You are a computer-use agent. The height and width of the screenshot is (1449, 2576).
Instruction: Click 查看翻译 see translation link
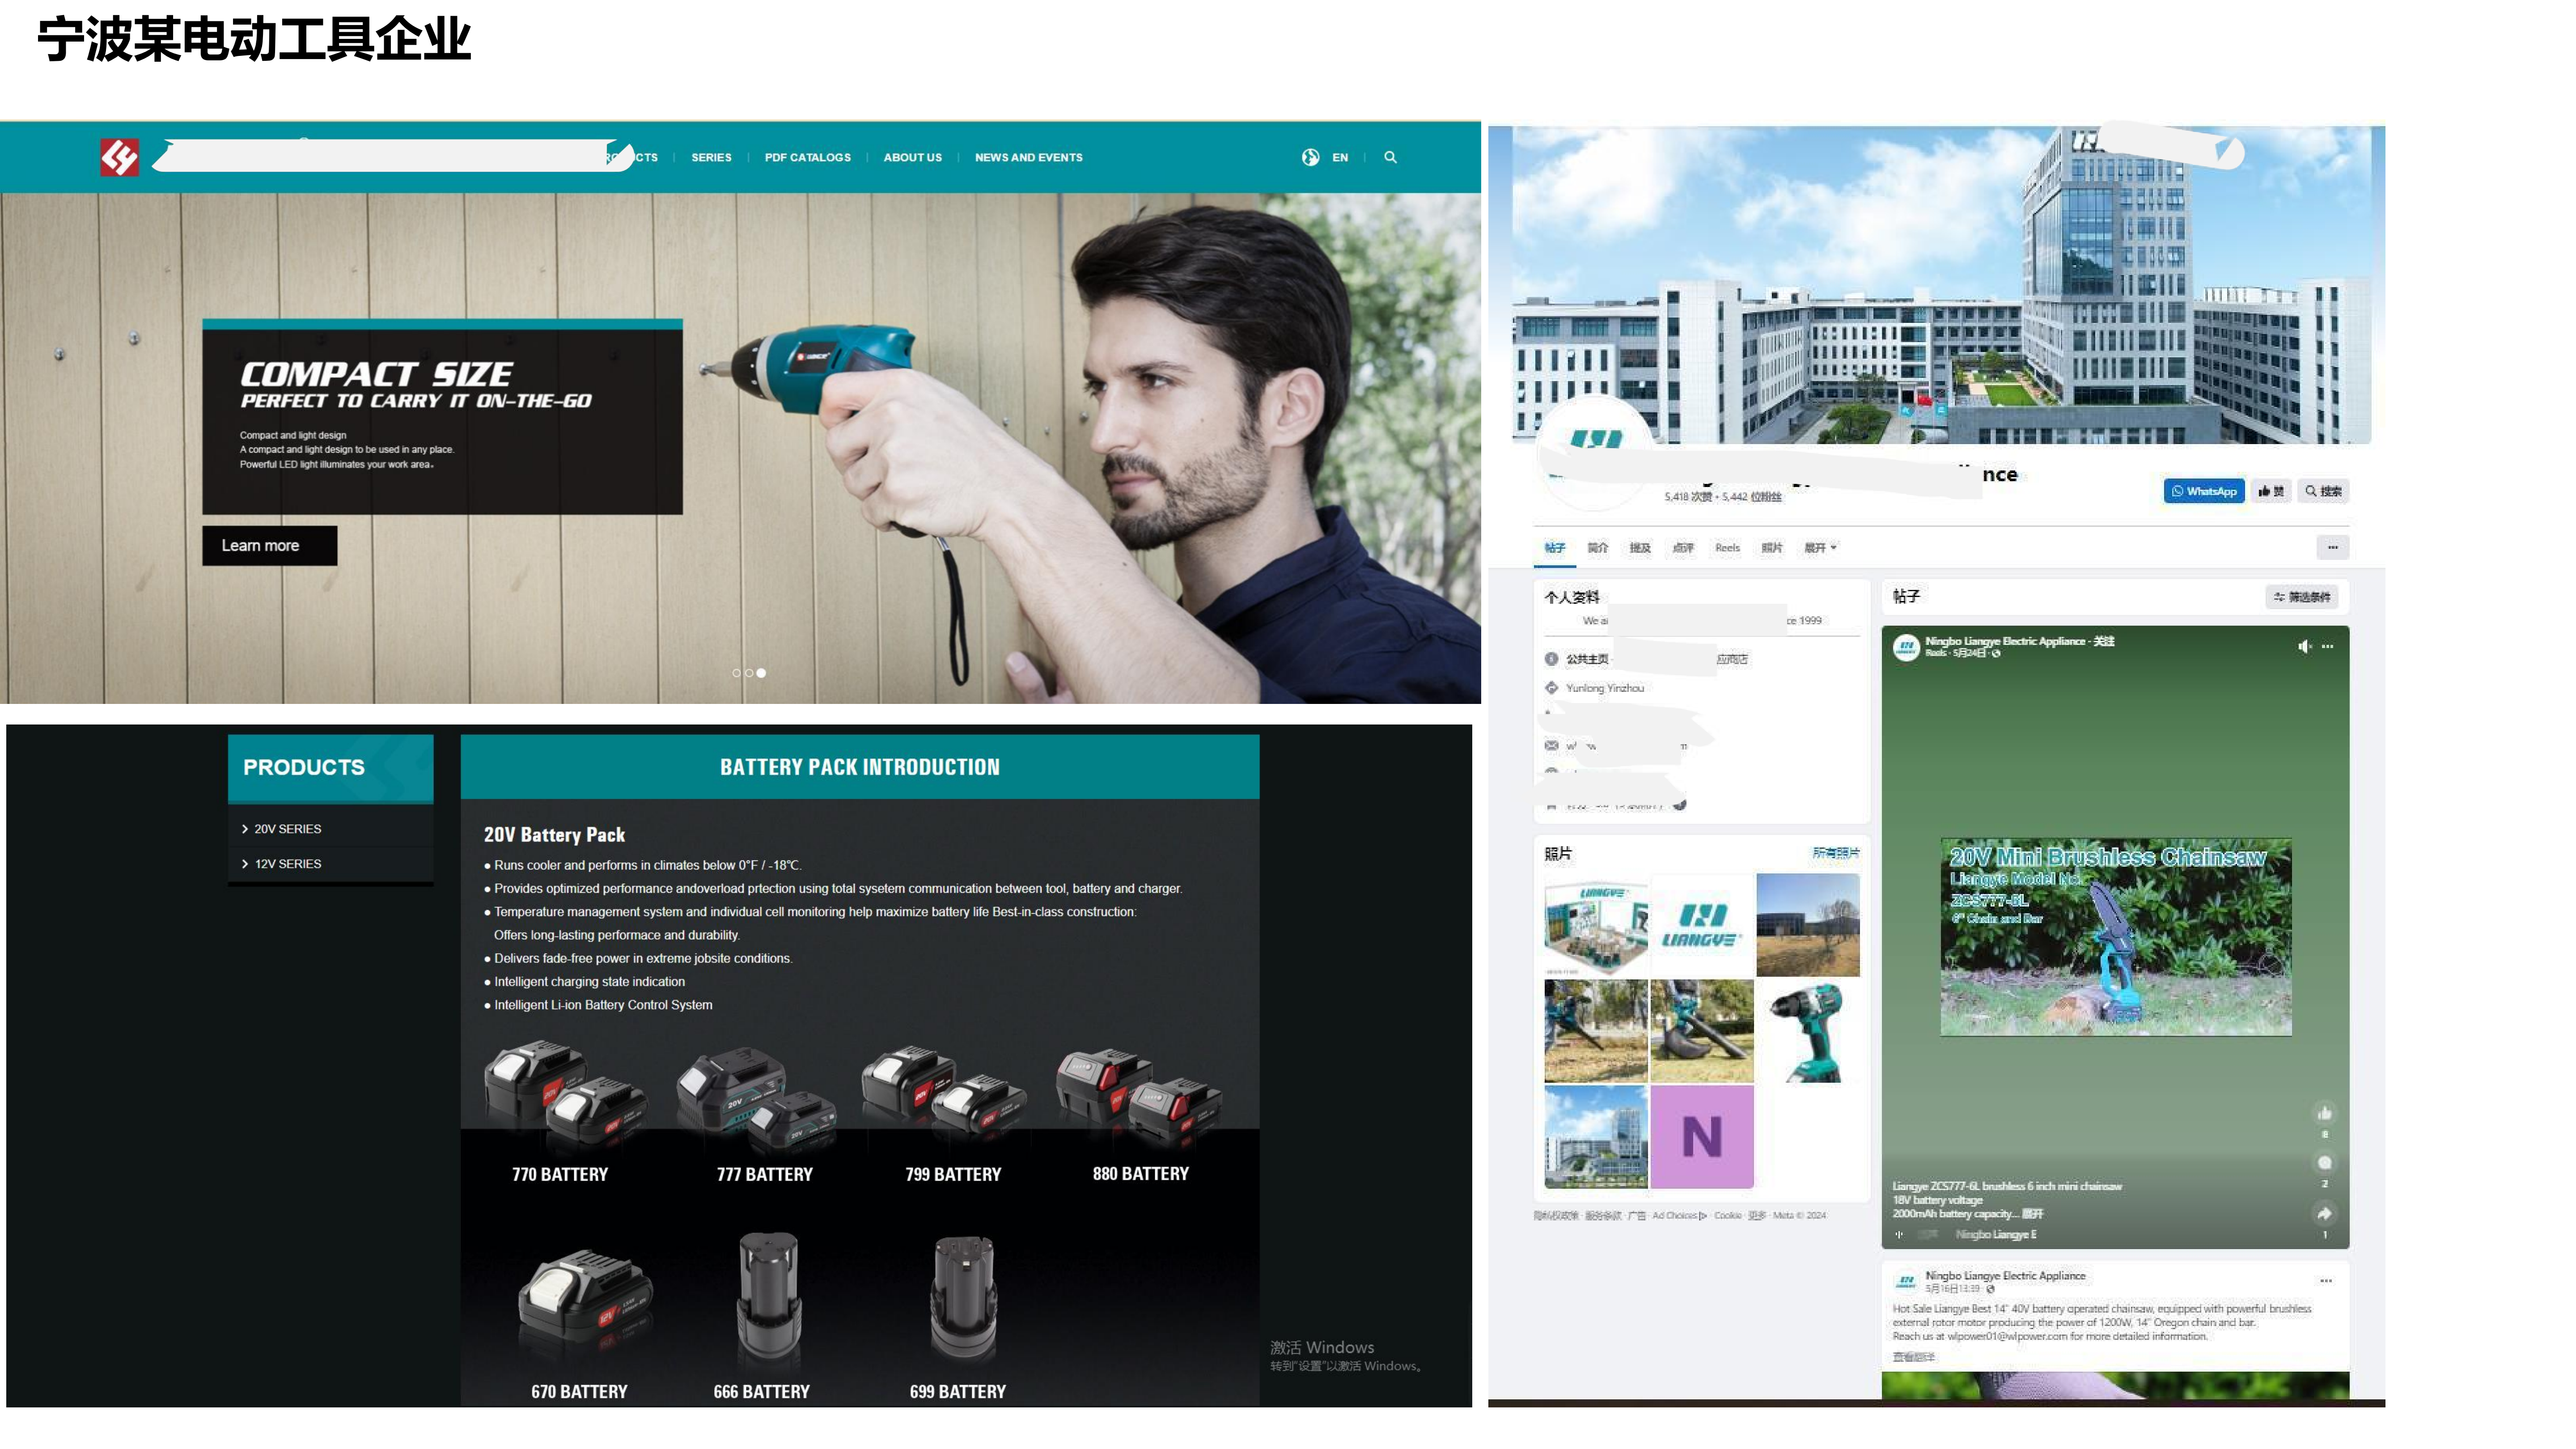click(1913, 1357)
